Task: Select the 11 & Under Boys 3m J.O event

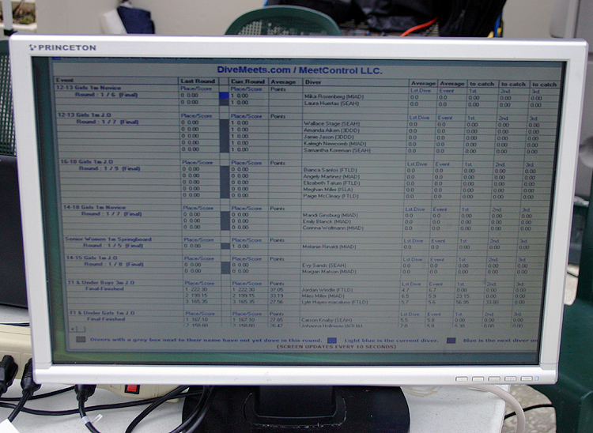Action: point(101,283)
